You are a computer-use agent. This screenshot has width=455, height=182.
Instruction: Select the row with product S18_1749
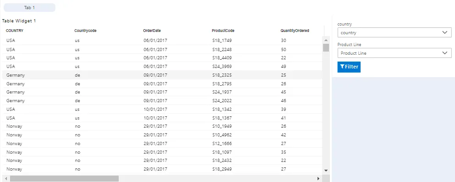coord(162,41)
